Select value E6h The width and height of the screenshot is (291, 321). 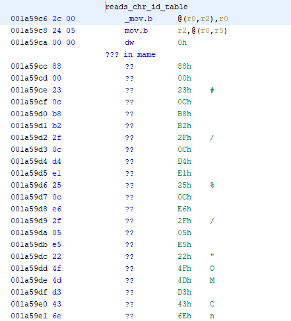point(185,209)
